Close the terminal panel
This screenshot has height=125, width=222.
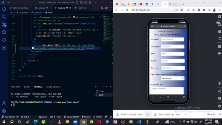(x=111, y=87)
